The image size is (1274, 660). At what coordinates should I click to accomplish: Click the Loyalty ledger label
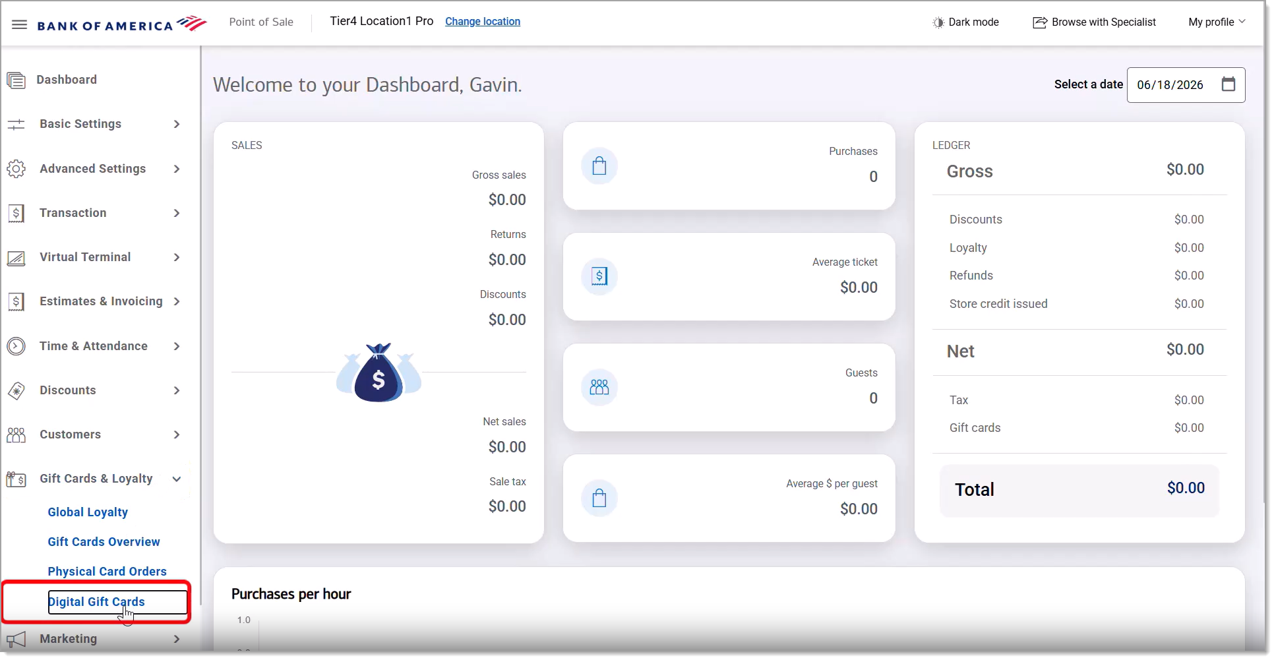(x=968, y=248)
